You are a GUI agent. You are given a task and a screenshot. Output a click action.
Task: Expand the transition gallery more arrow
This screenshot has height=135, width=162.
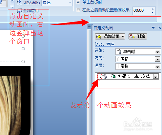12,7
